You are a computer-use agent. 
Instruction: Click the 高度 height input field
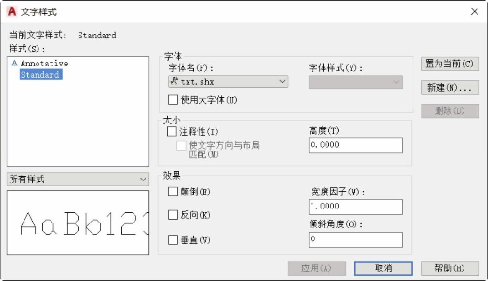tap(355, 145)
